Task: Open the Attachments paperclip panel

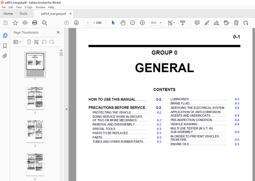Action: (5, 56)
